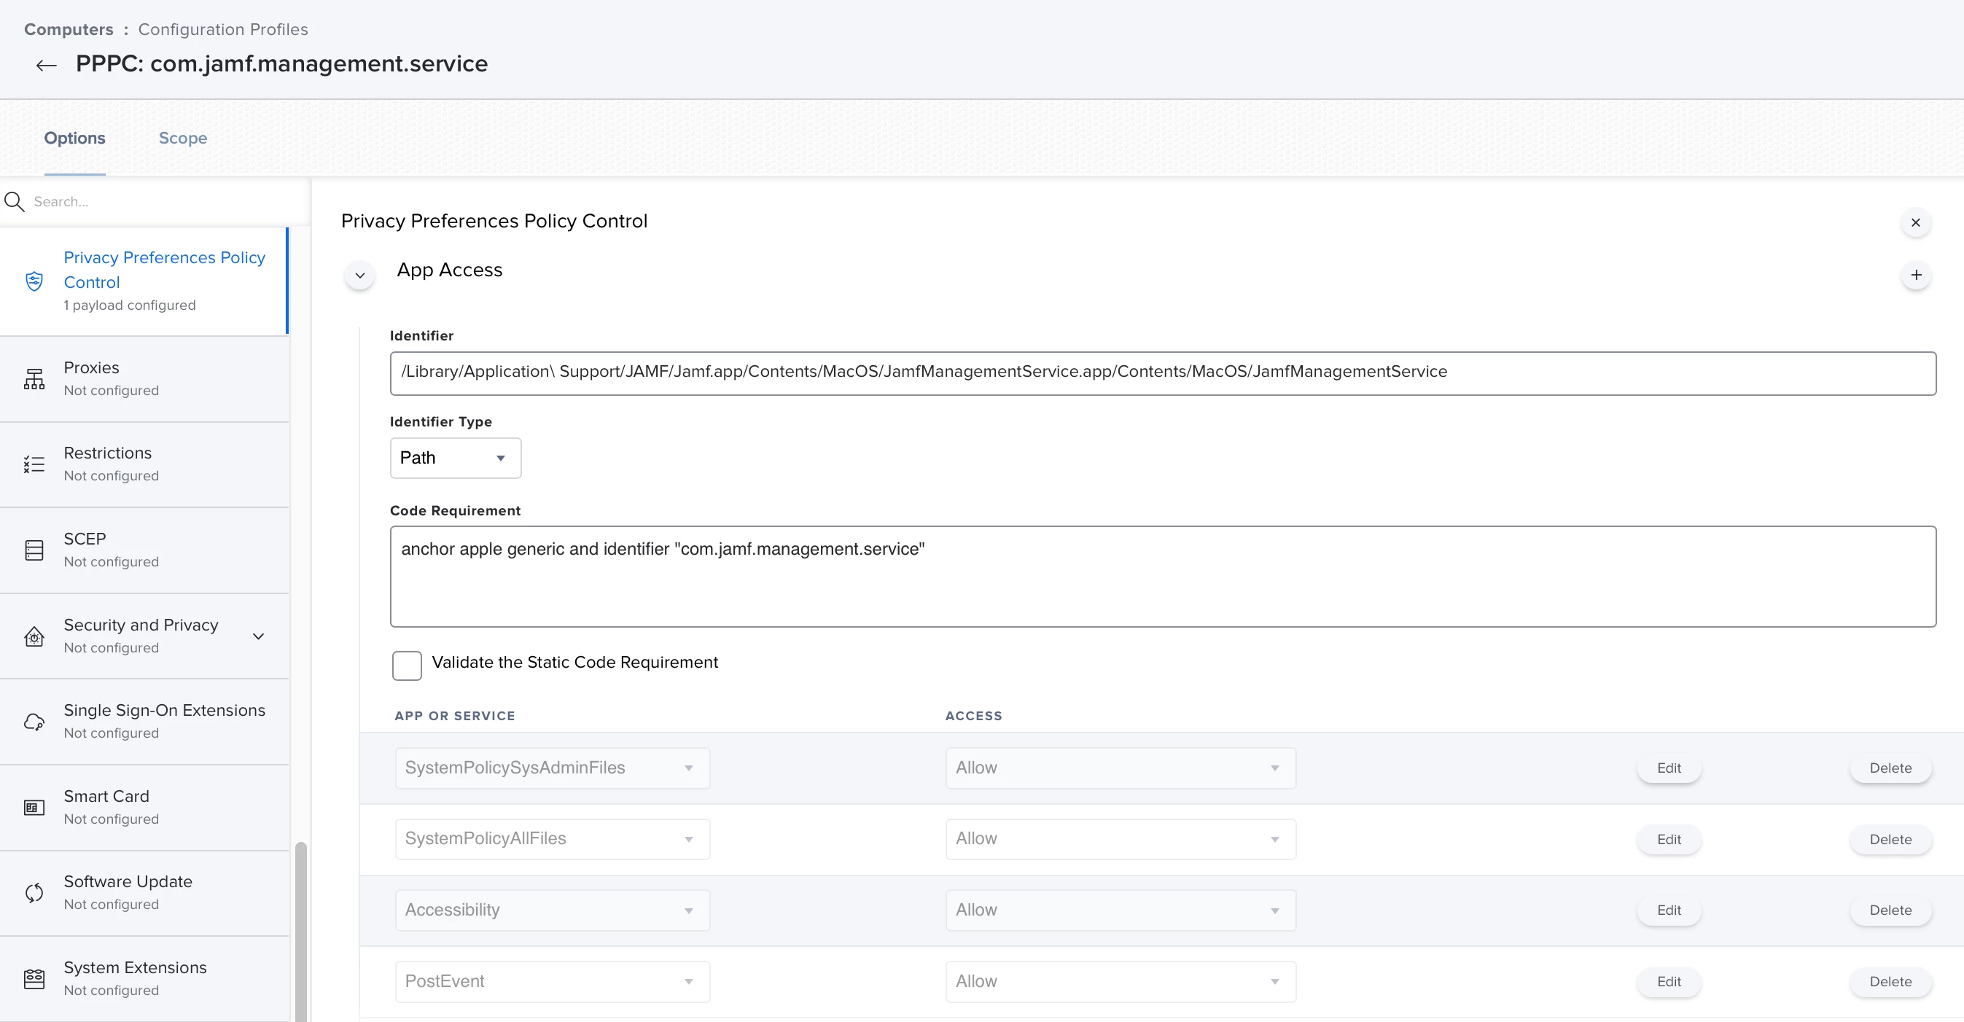Click the Code Requirement text area
Image resolution: width=1964 pixels, height=1022 pixels.
pyautogui.click(x=1163, y=576)
